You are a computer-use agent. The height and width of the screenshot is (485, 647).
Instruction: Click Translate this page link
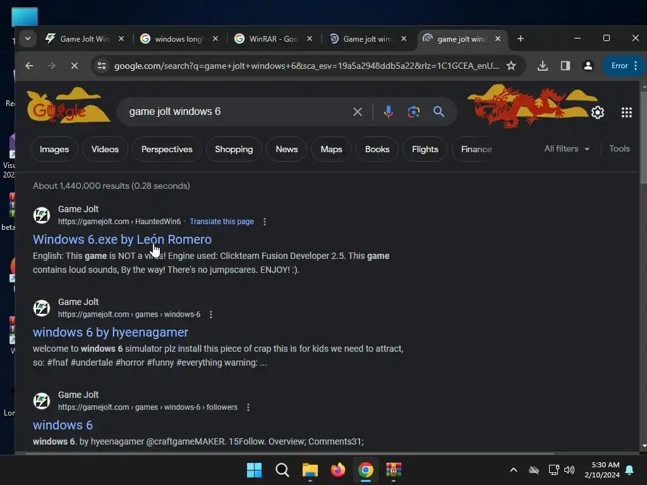[x=222, y=222]
